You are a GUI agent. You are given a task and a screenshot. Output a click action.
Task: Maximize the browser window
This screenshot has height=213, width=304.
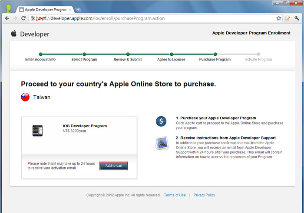pyautogui.click(x=285, y=3)
